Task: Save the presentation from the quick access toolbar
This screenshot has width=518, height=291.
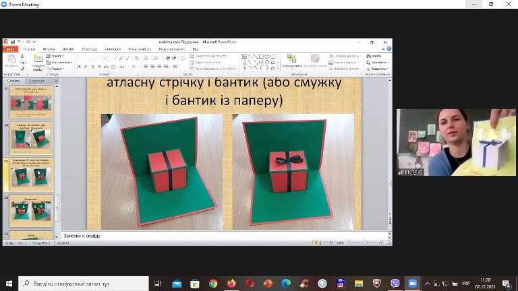Action: 13,42
